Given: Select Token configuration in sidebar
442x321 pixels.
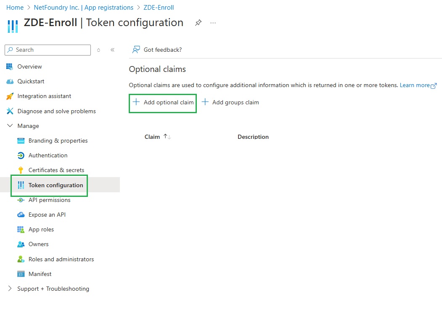Looking at the screenshot, I should pos(56,185).
